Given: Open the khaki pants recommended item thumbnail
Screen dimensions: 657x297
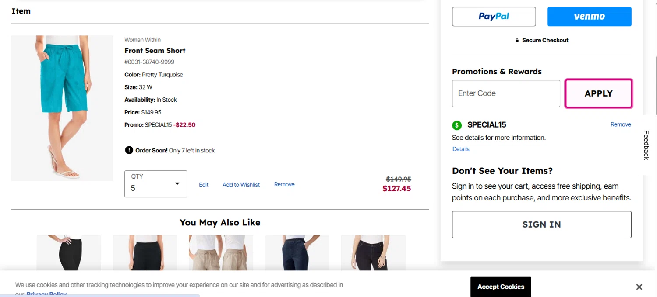Looking at the screenshot, I should (221, 252).
